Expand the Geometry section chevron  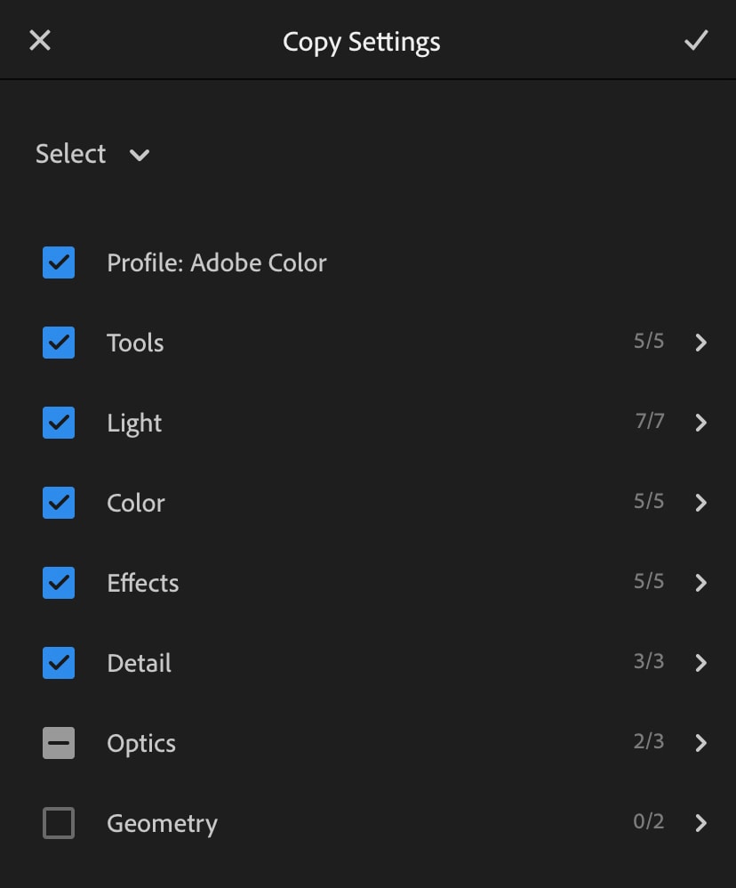pyautogui.click(x=701, y=823)
